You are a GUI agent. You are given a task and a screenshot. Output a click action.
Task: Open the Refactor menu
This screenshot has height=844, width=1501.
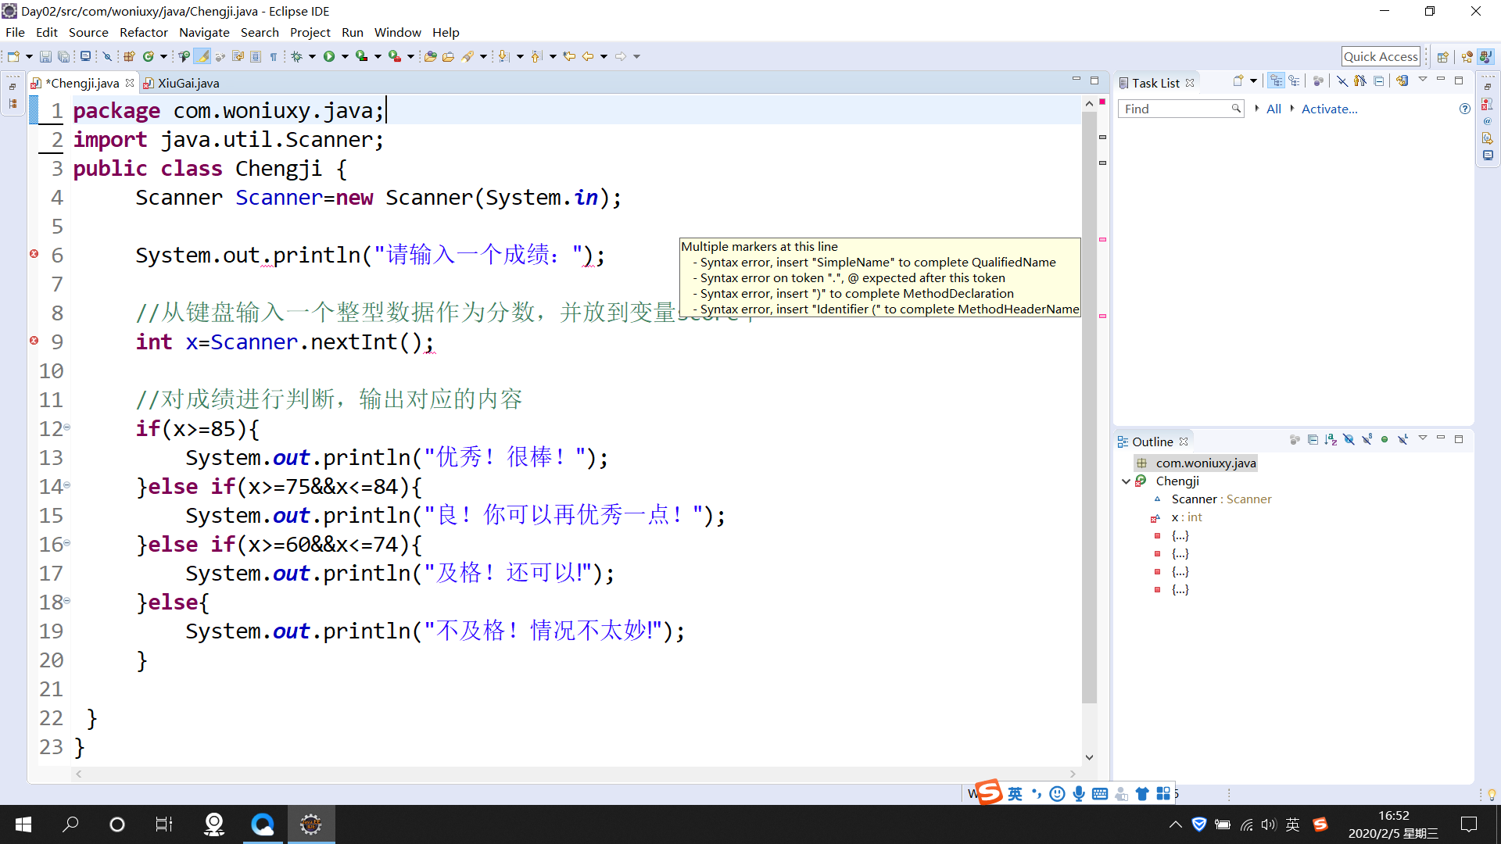144,32
